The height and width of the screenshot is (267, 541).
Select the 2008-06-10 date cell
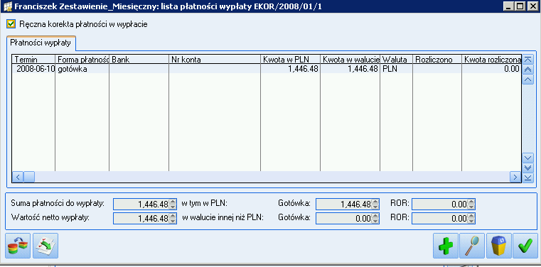click(34, 69)
